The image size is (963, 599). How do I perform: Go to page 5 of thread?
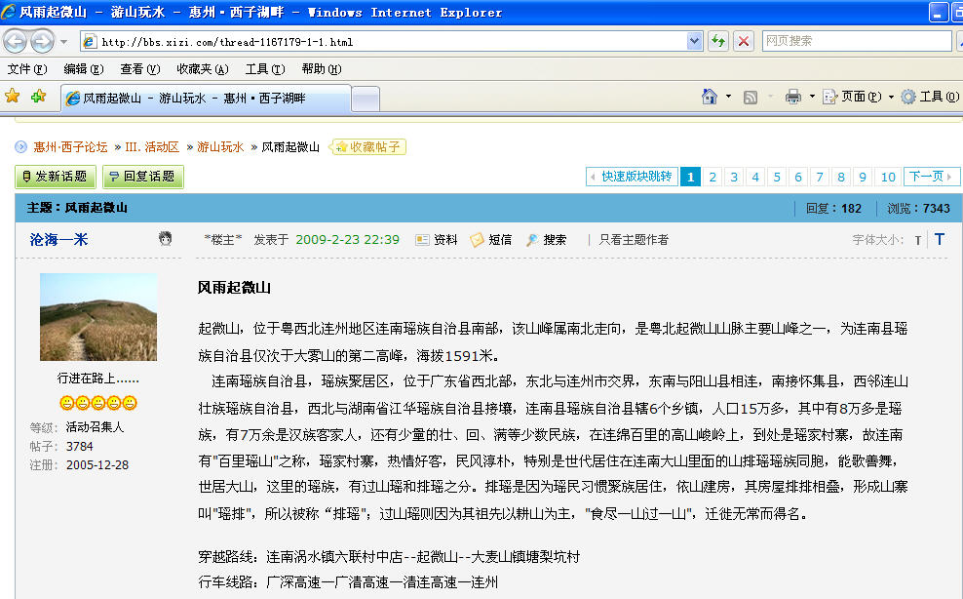777,177
